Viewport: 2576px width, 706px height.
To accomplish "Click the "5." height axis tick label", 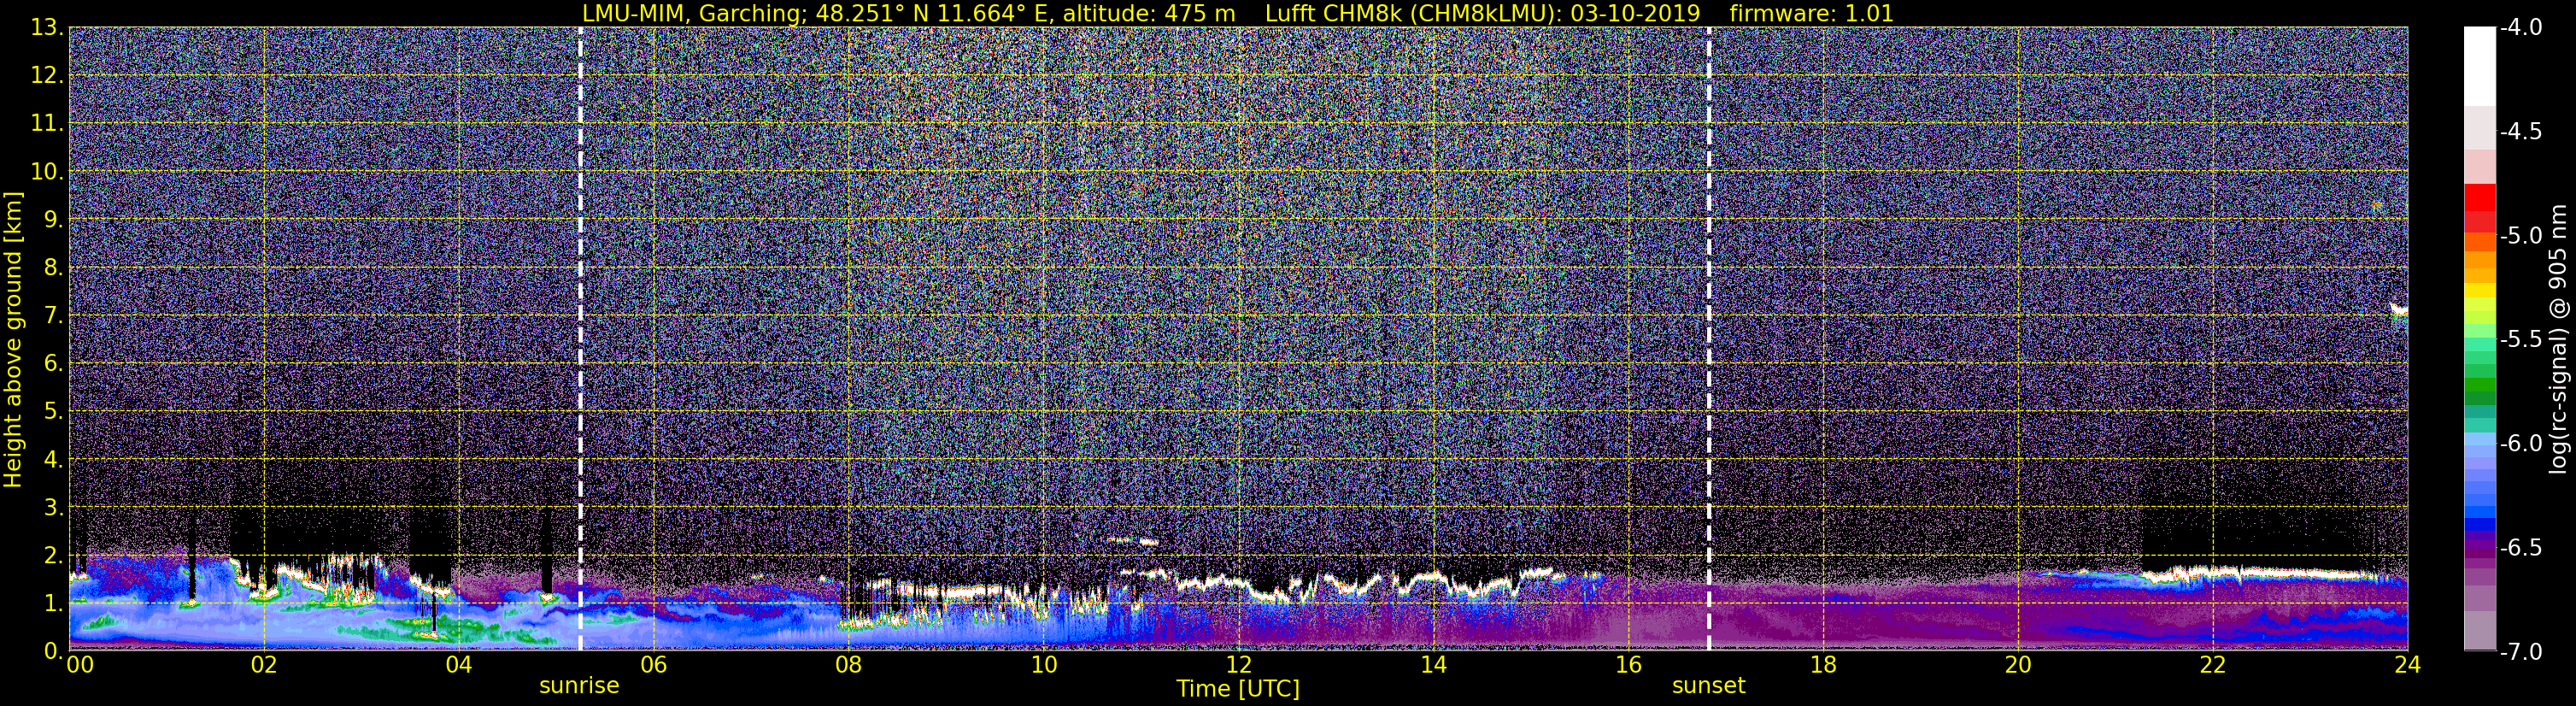I will 54,411.
